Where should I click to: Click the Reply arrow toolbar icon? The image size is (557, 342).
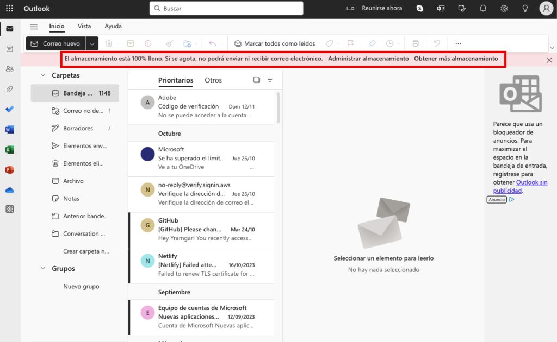click(213, 43)
